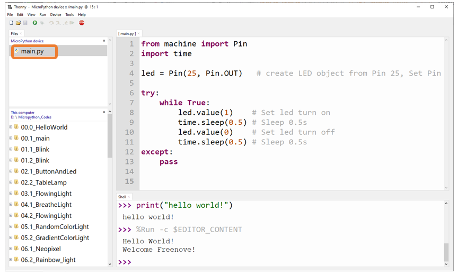Expand the 01.1_Blink folder

point(11,149)
